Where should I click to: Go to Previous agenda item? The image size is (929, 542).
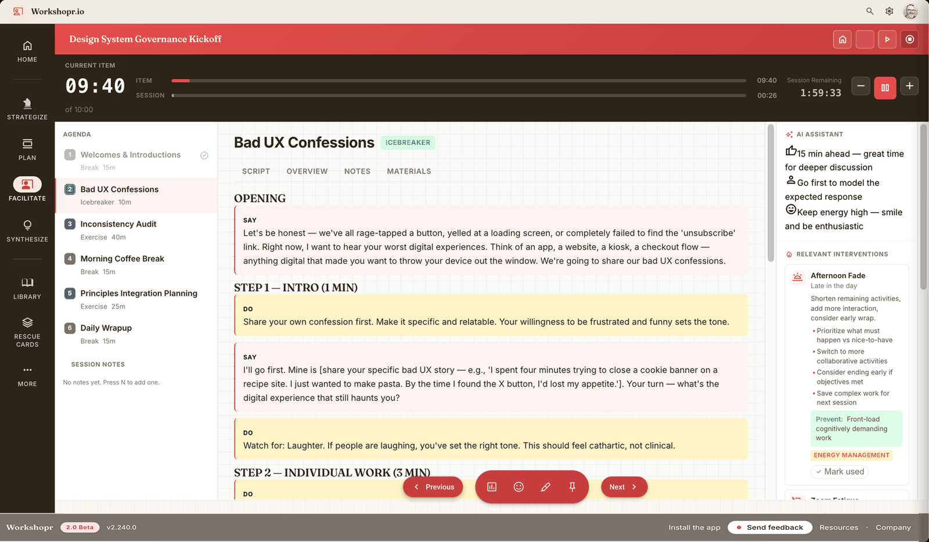[433, 487]
